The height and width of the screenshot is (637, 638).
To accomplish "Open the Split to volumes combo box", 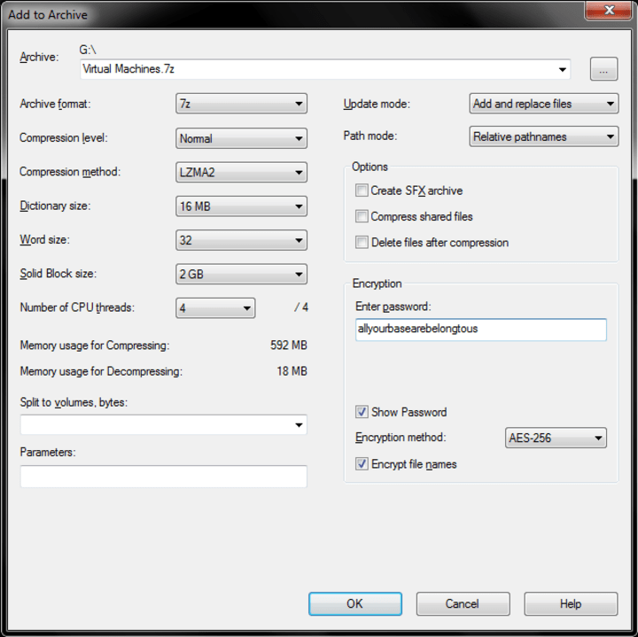I will pyautogui.click(x=164, y=425).
